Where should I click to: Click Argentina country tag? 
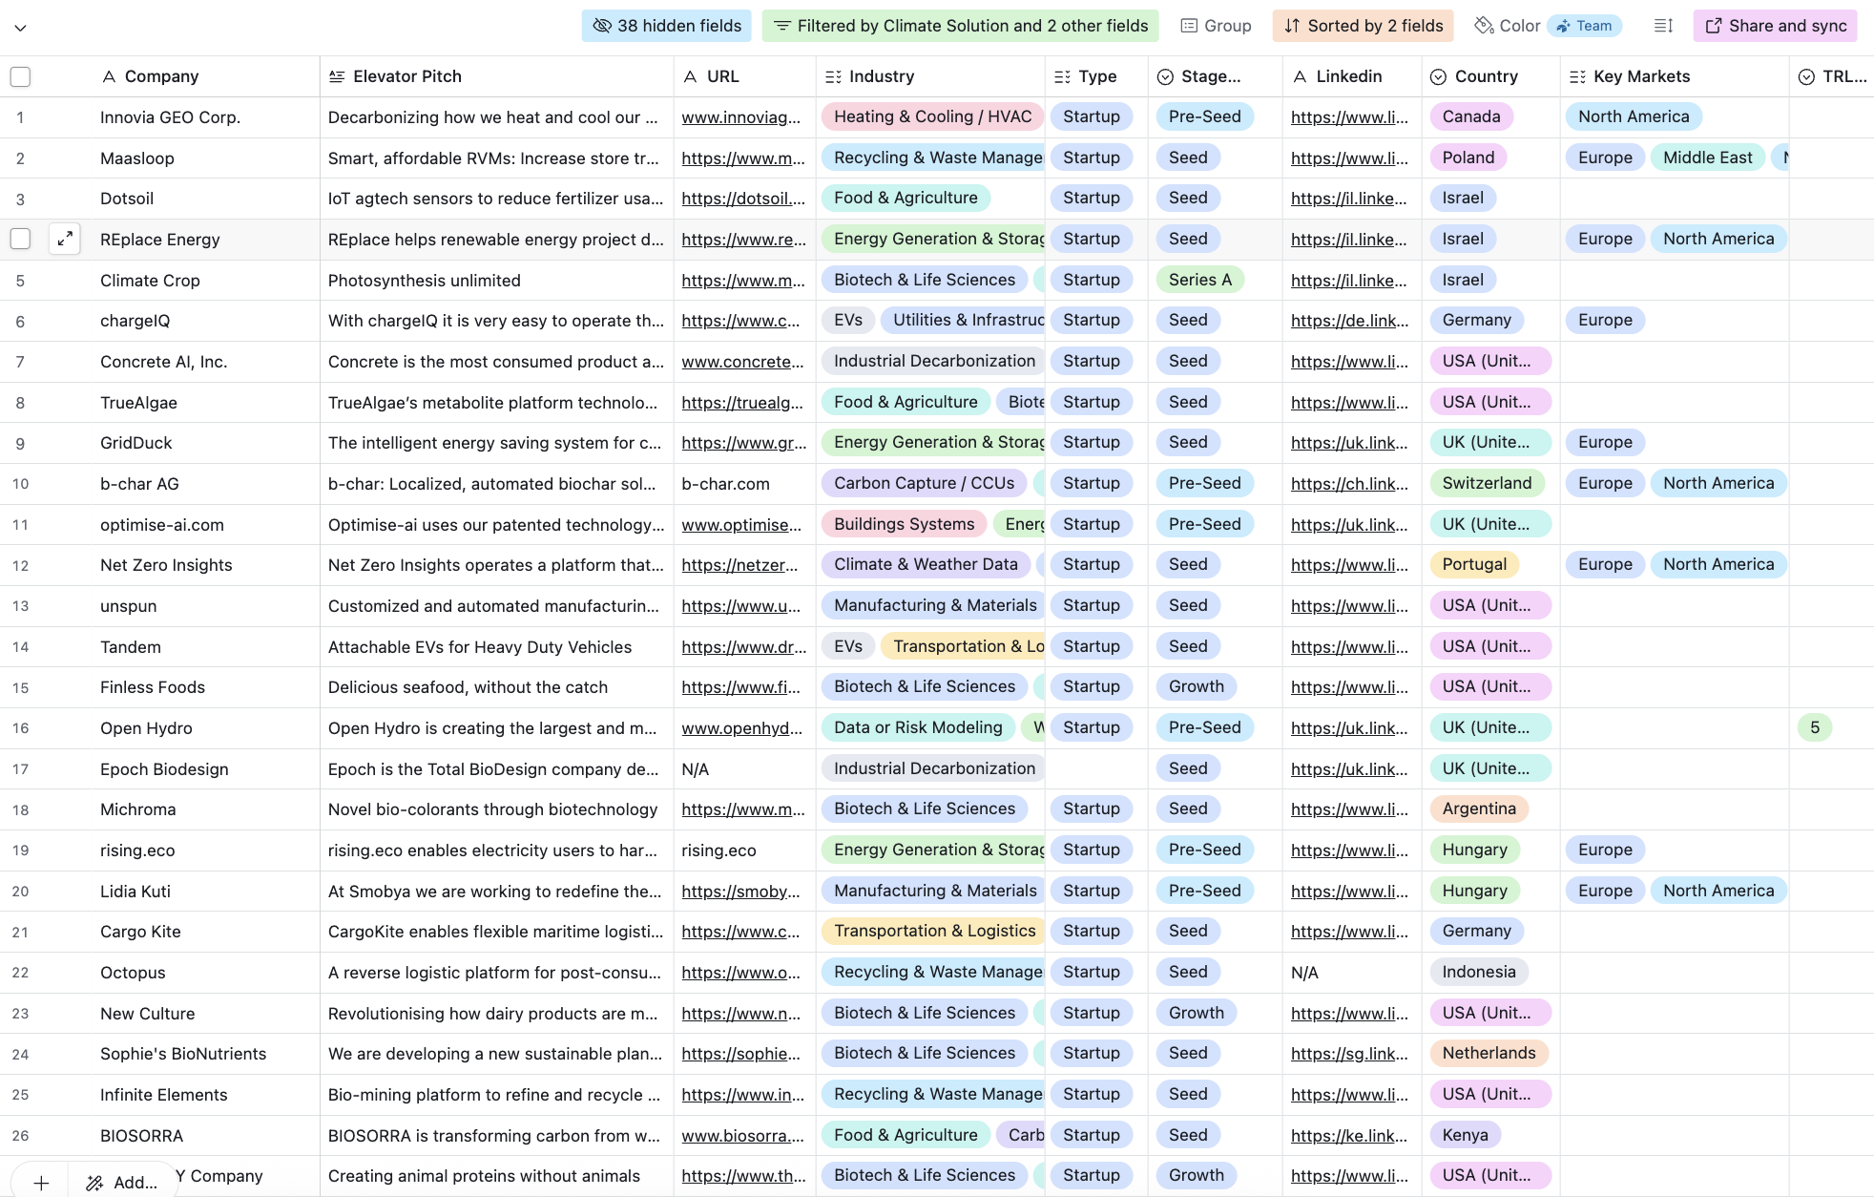[x=1478, y=808]
